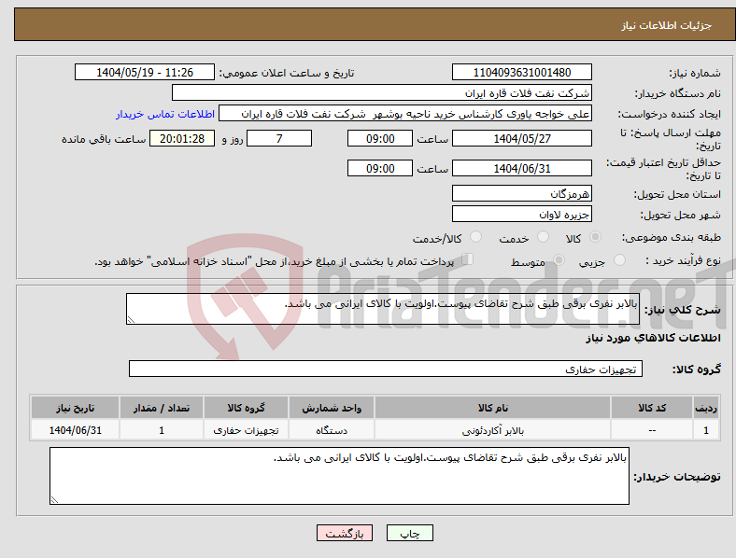Click the ردیف column header
Image resolution: width=736 pixels, height=558 pixels.
point(706,408)
